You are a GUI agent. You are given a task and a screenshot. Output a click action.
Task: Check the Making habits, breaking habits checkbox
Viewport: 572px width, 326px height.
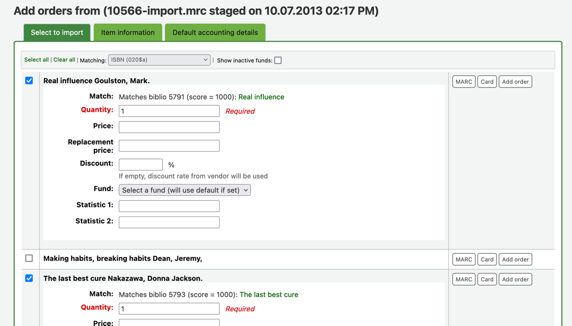[29, 258]
